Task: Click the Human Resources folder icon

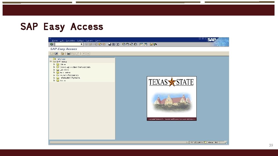Action: pos(58,75)
